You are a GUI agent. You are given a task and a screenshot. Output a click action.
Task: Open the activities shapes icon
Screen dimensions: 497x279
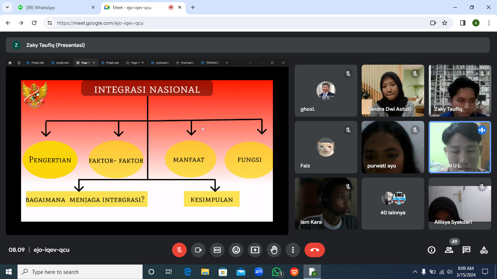coord(484,250)
